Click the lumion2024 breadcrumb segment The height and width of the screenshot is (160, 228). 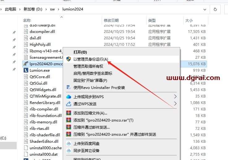point(73,9)
